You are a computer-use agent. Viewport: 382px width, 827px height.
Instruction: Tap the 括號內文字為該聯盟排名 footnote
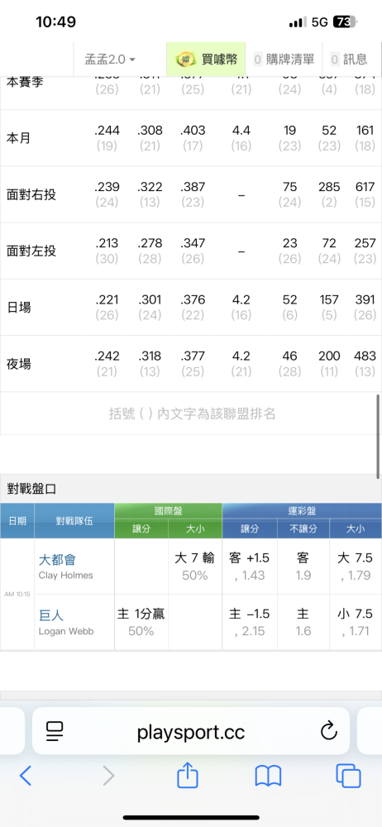(192, 413)
